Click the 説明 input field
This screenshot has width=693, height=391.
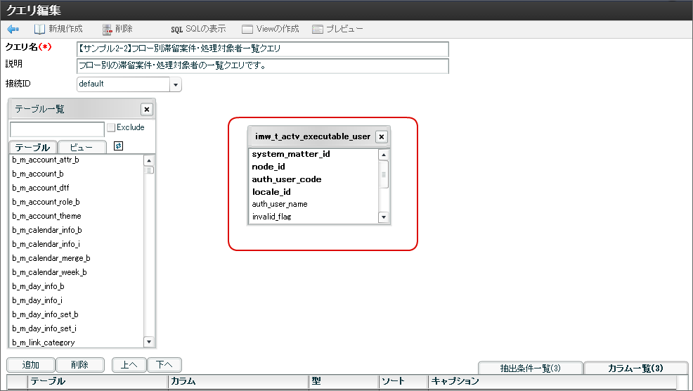point(263,66)
